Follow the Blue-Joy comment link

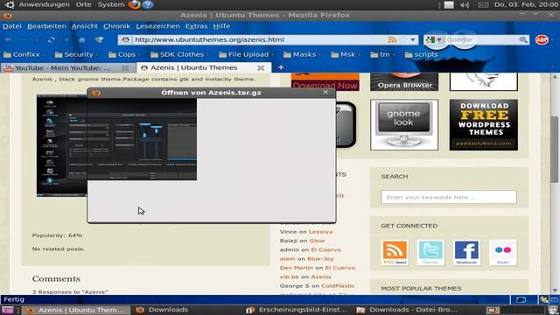click(320, 259)
